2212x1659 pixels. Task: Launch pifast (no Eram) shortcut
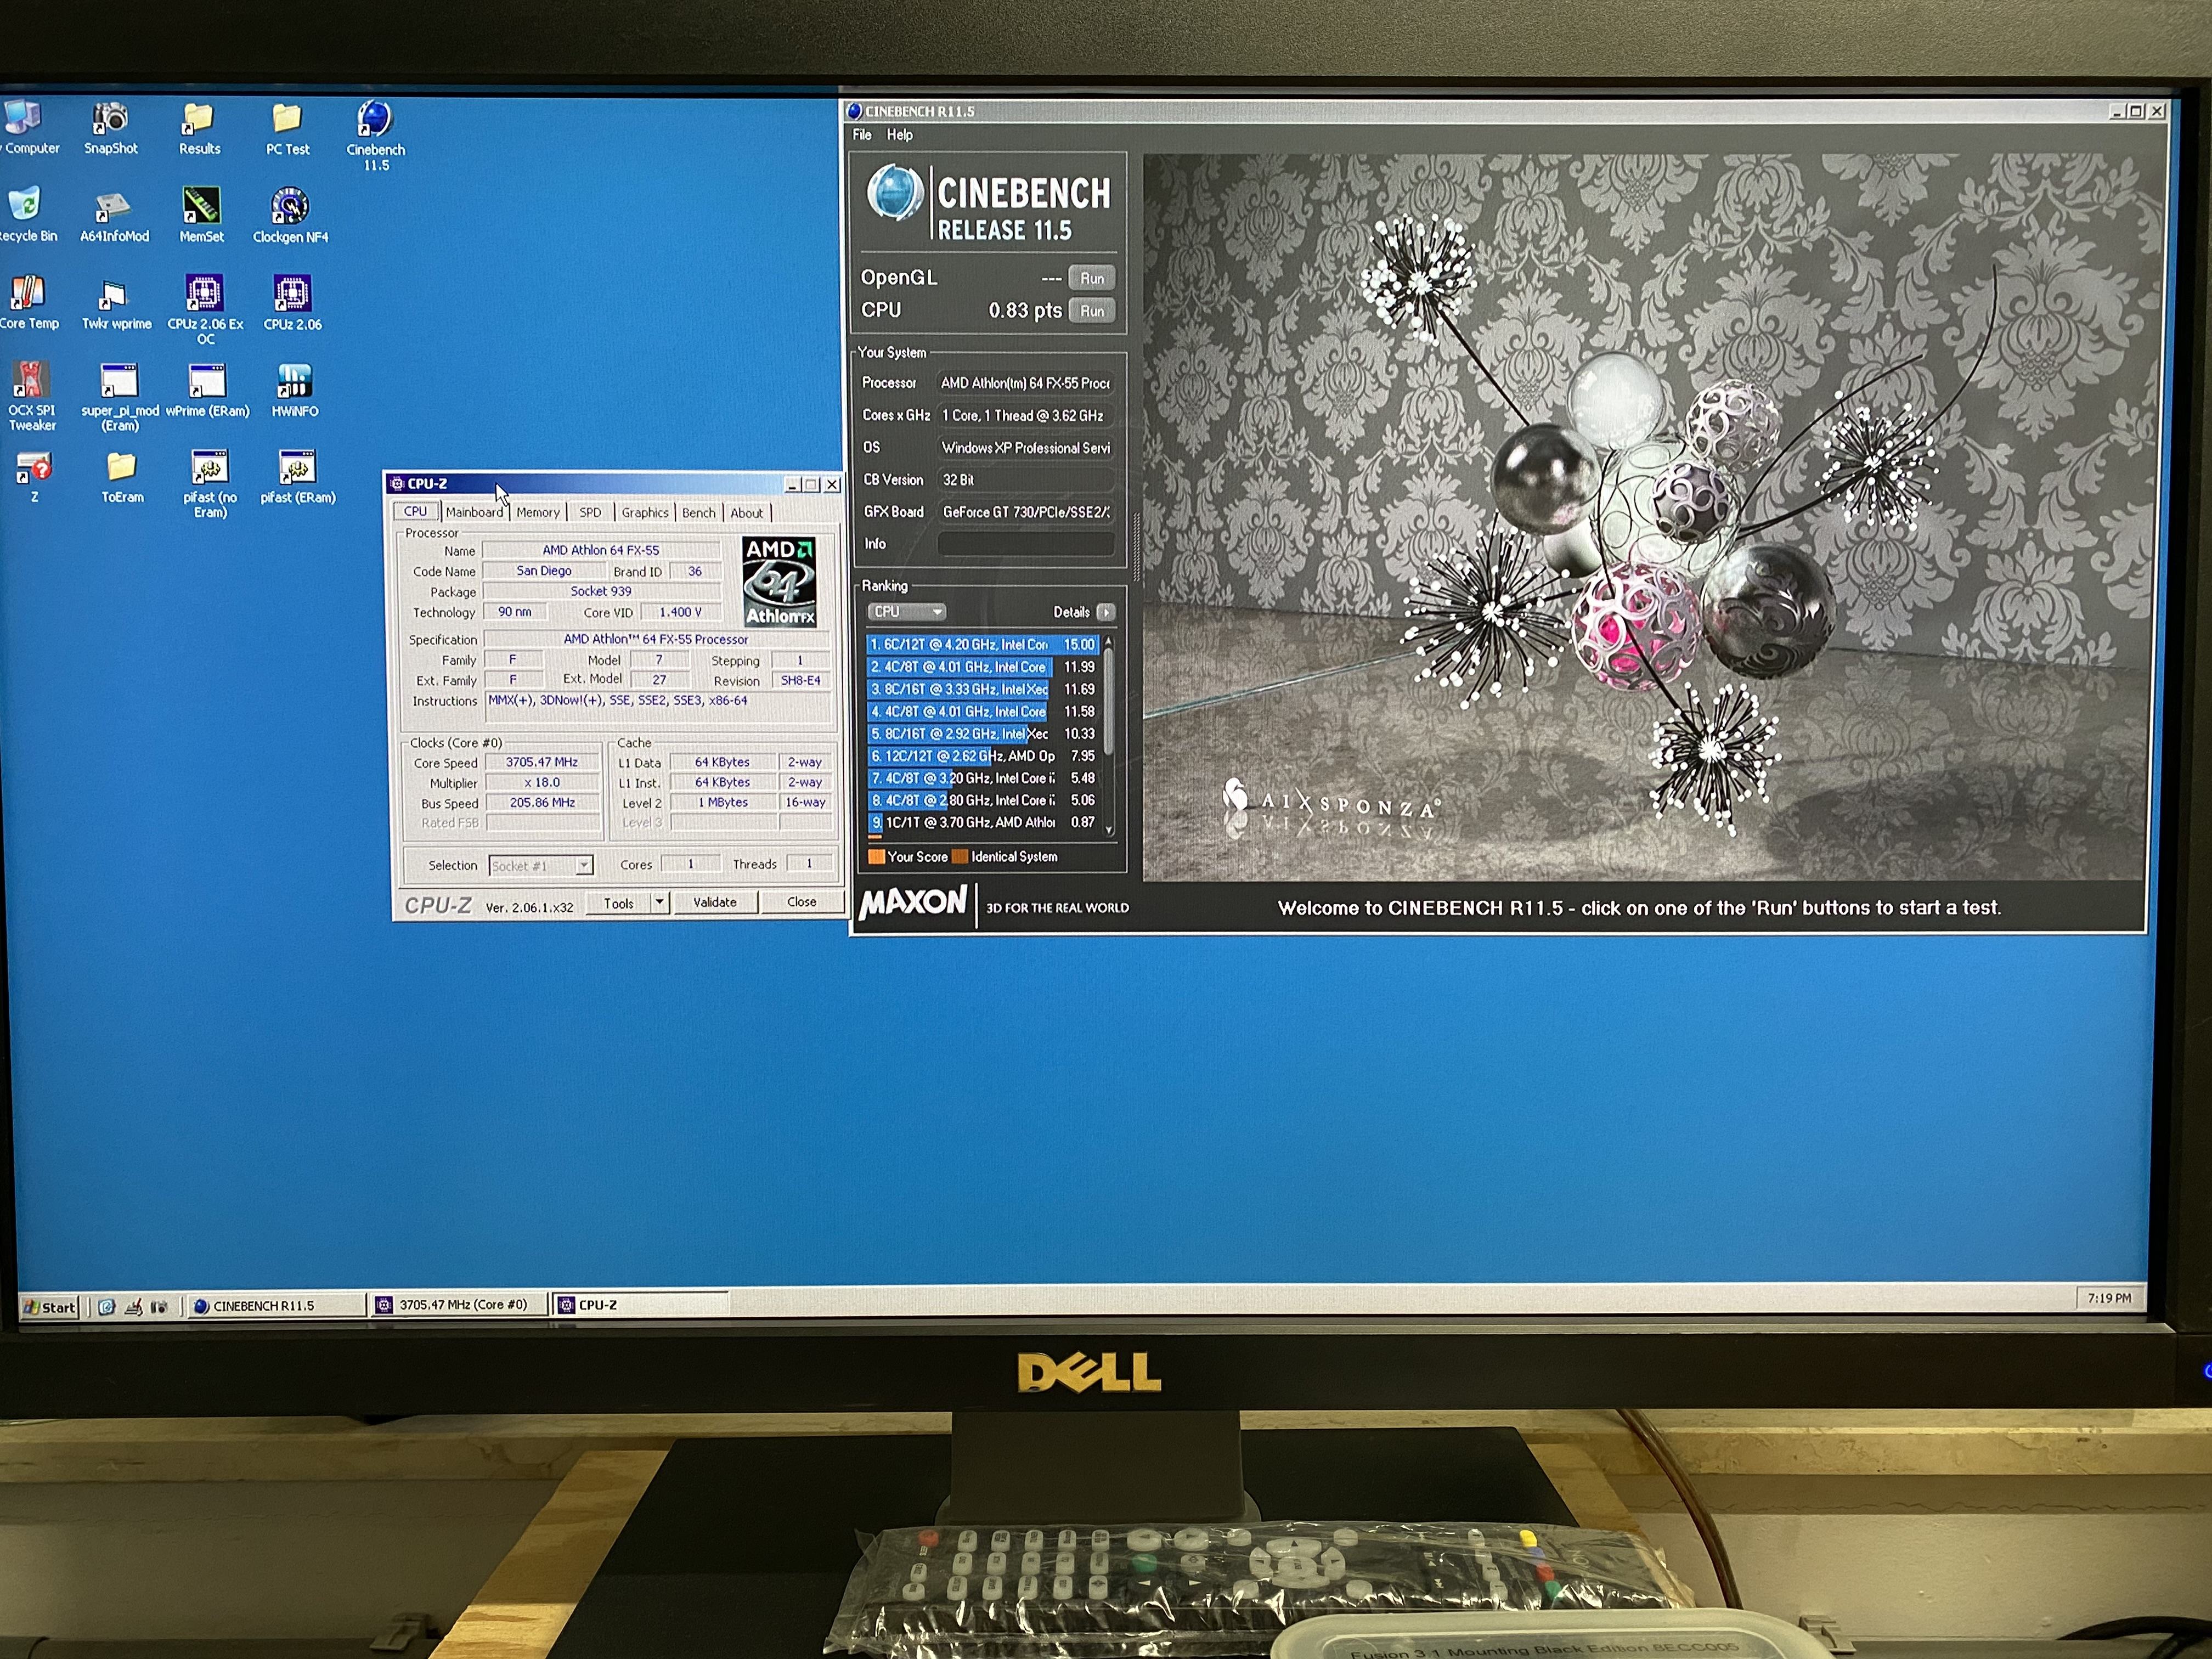point(210,483)
